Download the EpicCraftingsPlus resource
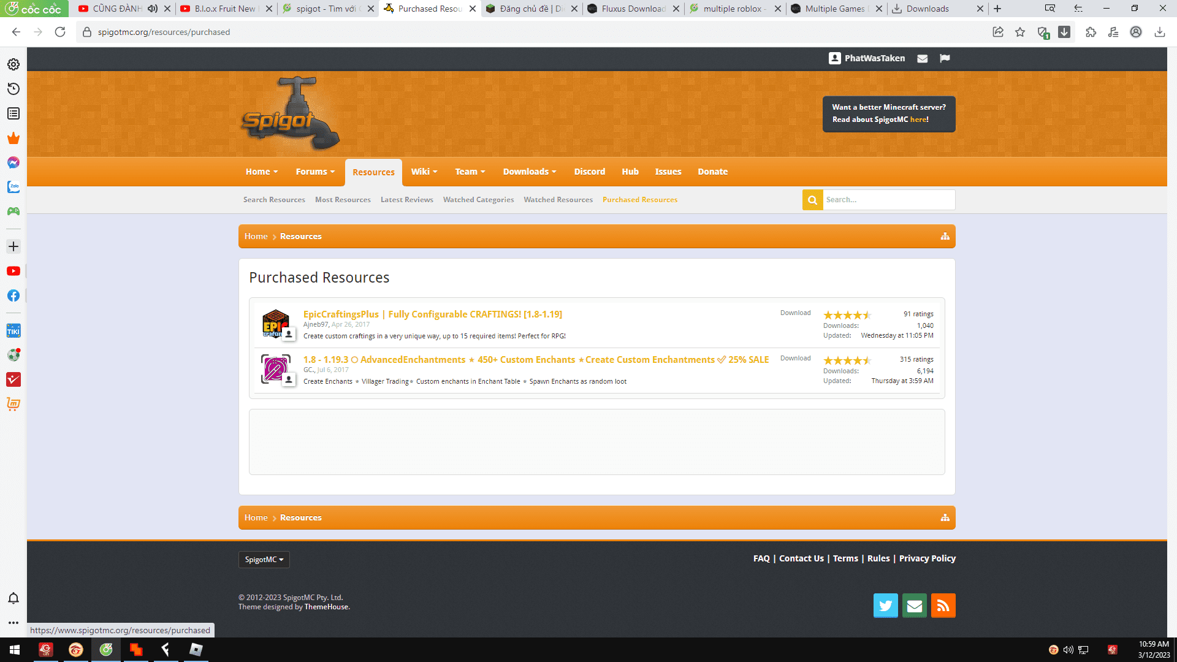The image size is (1177, 662). (x=795, y=313)
